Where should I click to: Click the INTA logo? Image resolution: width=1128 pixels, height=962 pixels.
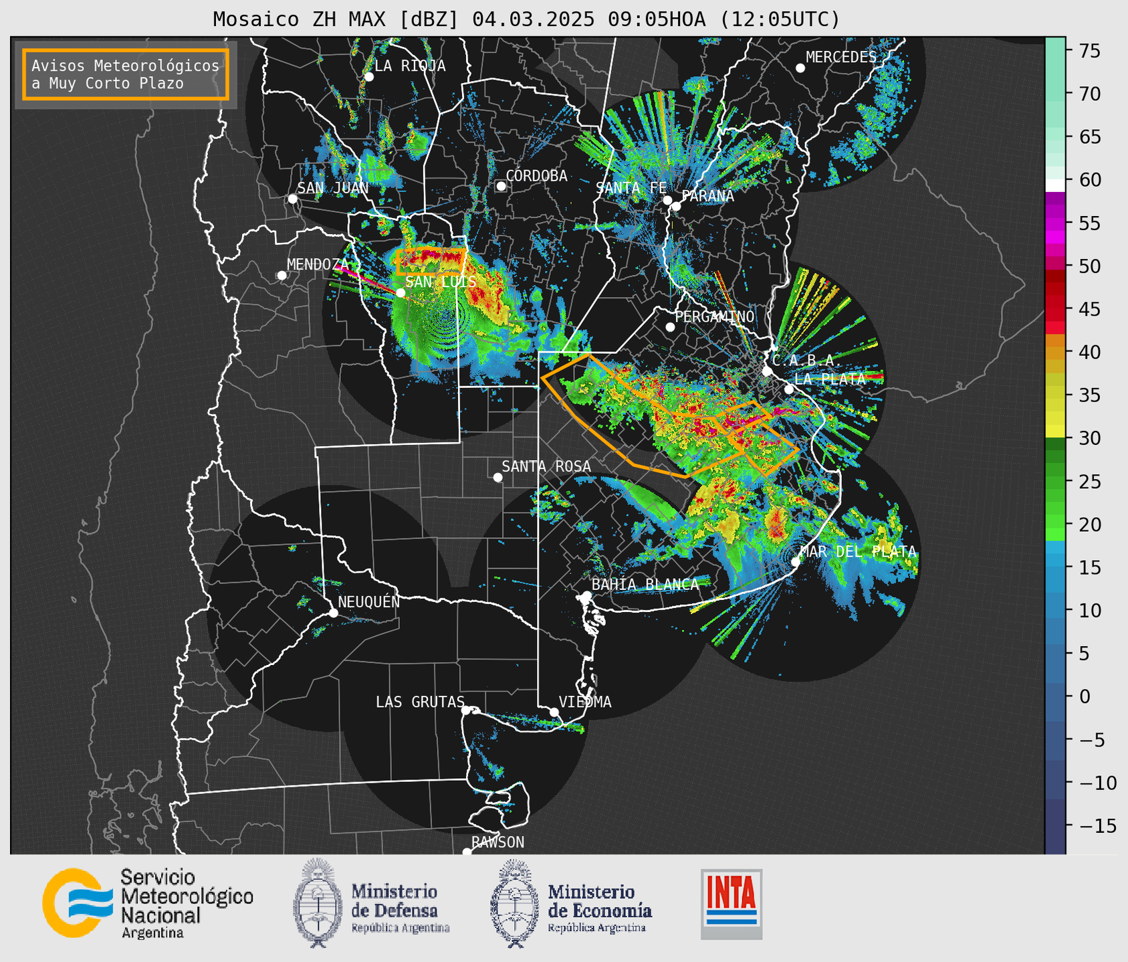[731, 904]
